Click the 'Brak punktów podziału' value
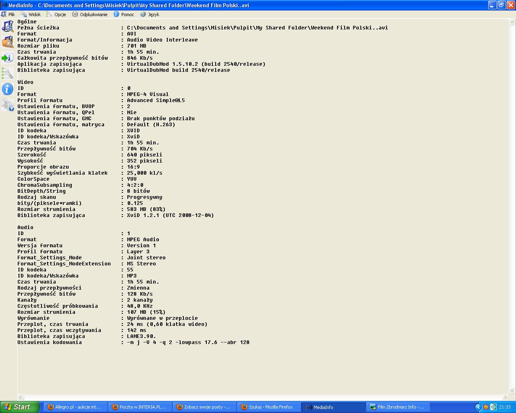This screenshot has height=413, width=516. click(x=161, y=119)
